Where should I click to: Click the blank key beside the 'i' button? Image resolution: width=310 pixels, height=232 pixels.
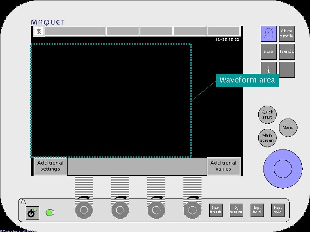pyautogui.click(x=287, y=70)
